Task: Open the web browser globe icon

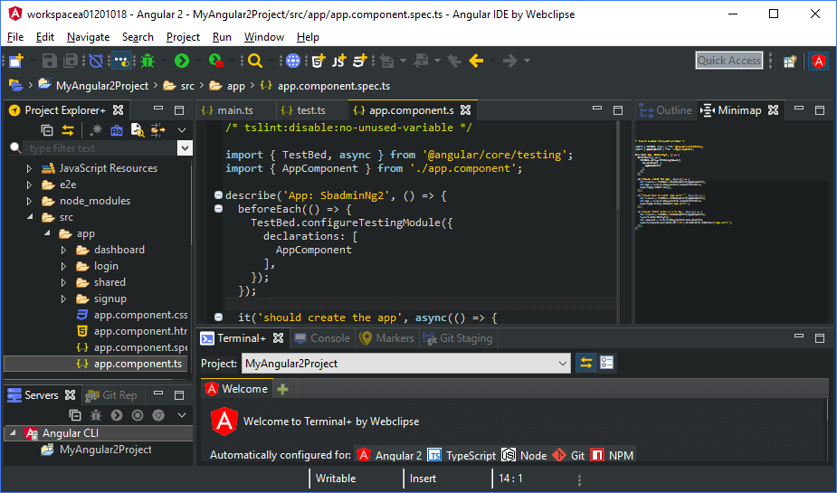Action: pyautogui.click(x=292, y=61)
